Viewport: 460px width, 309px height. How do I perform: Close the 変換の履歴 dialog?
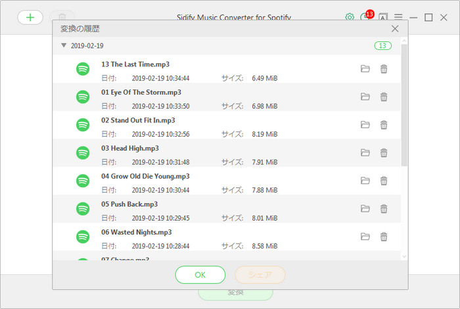(x=395, y=29)
